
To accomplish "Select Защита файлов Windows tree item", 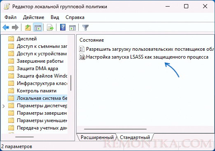I will pyautogui.click(x=42, y=76).
